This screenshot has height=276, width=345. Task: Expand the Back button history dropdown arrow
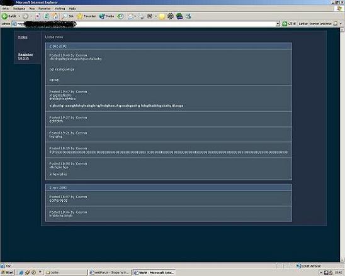(x=19, y=16)
